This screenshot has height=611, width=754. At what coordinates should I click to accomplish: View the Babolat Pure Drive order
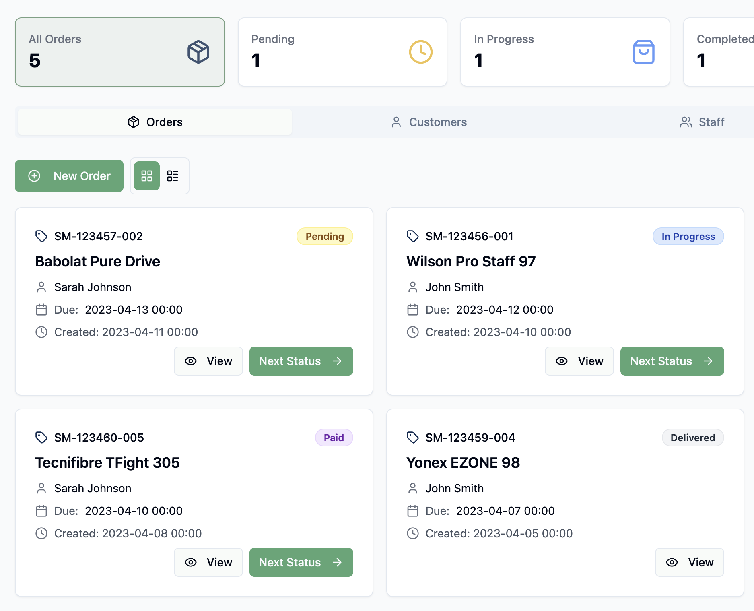pyautogui.click(x=208, y=361)
